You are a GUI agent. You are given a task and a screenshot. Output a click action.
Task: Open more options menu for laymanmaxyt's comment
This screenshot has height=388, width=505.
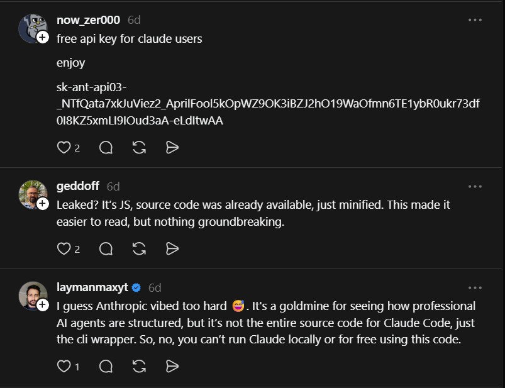[475, 287]
